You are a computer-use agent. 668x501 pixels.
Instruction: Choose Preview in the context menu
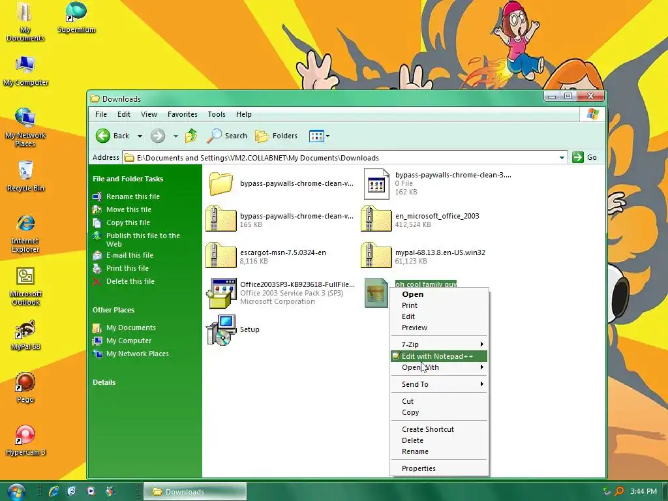[x=439, y=327]
